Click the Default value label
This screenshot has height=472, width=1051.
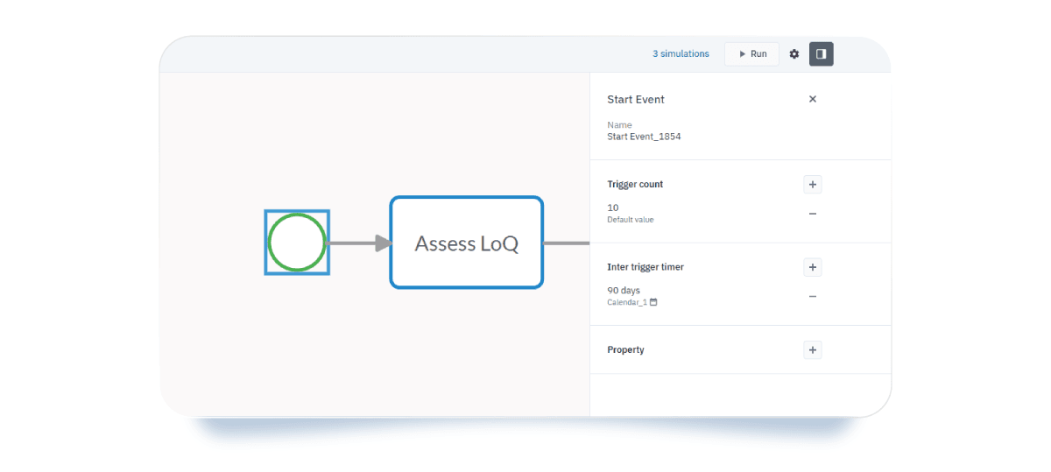click(631, 220)
